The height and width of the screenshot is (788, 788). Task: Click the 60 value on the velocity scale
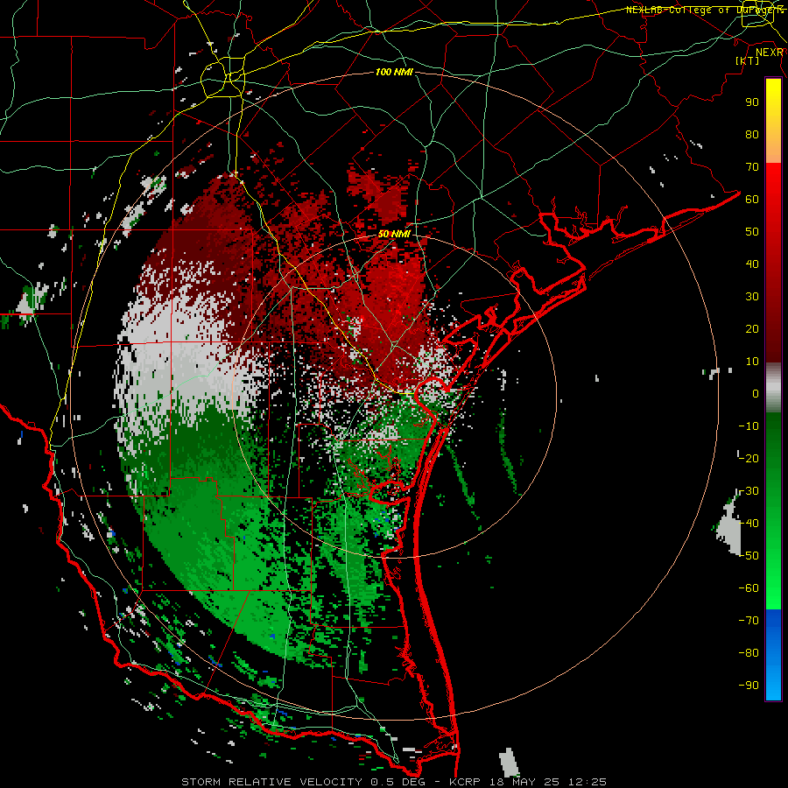[752, 199]
